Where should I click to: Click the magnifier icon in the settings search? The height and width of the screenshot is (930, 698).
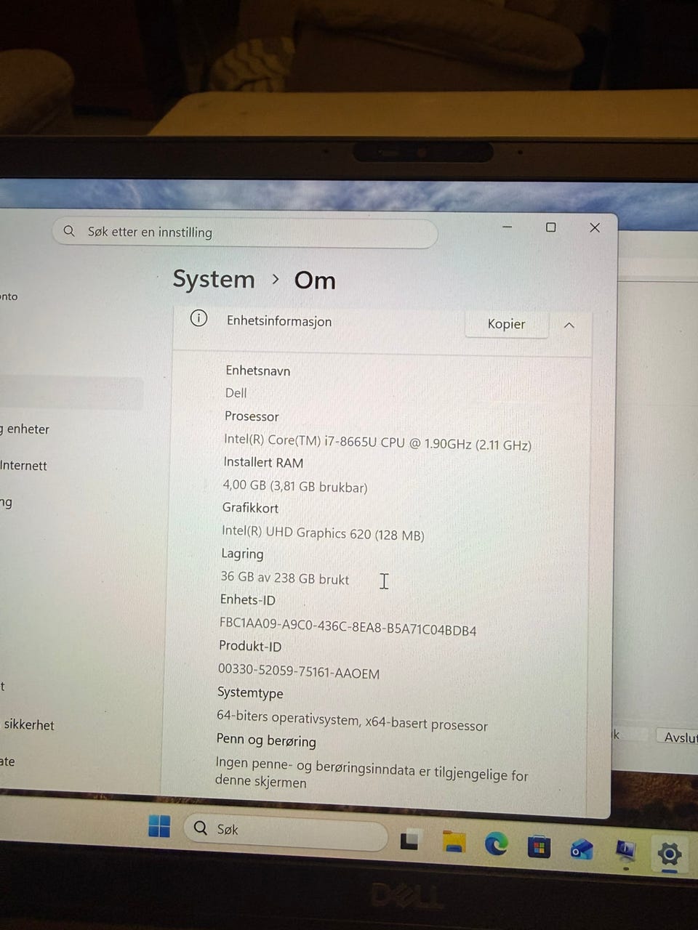point(69,231)
